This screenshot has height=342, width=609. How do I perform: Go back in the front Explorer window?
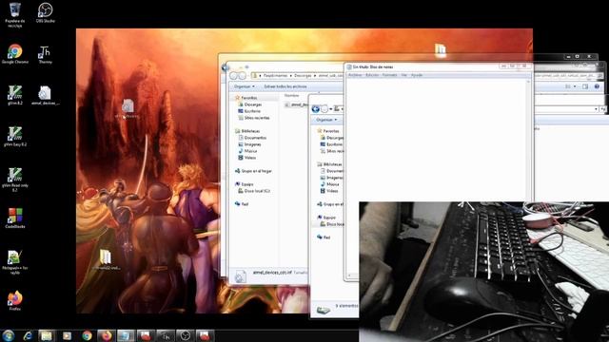316,109
